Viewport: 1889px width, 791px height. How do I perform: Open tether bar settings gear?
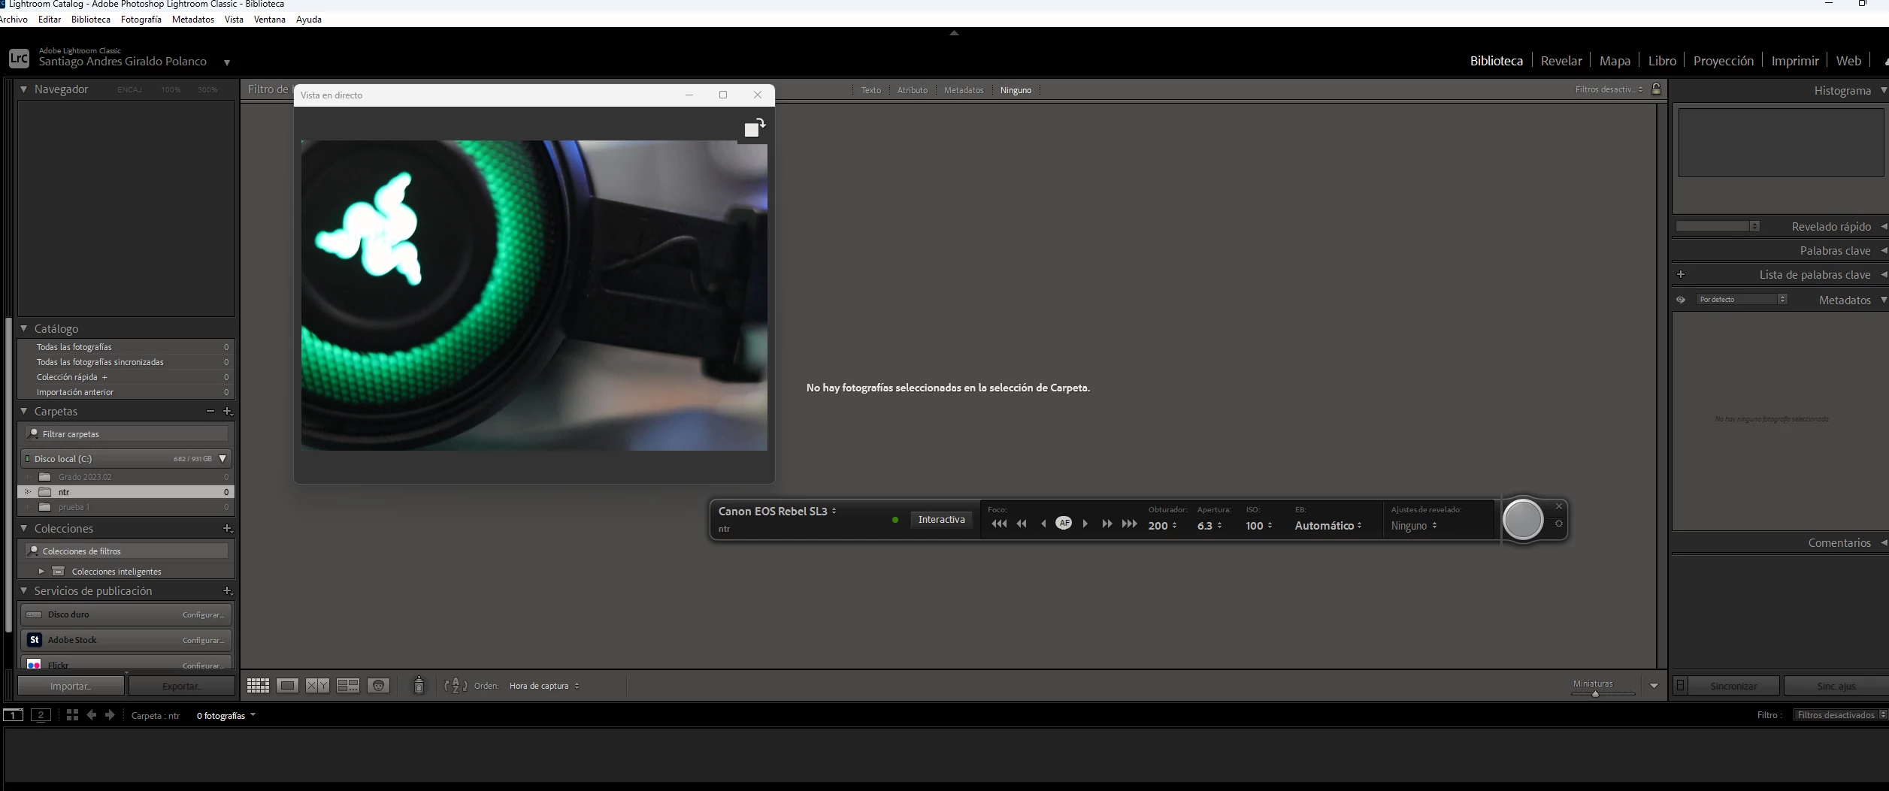pos(1559,524)
